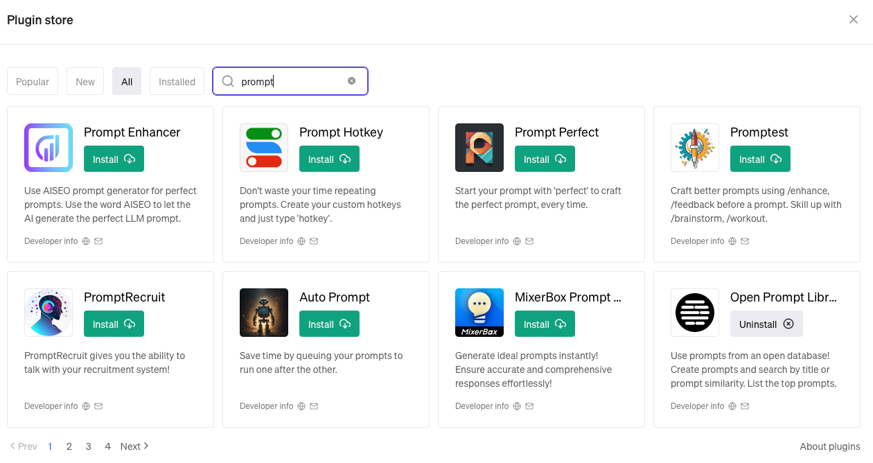The image size is (873, 463).
Task: Open the New plugins filter
Action: pos(85,81)
